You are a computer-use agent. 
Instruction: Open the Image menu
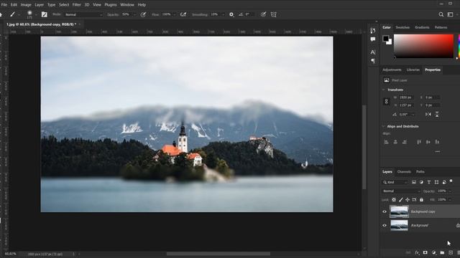coord(26,5)
